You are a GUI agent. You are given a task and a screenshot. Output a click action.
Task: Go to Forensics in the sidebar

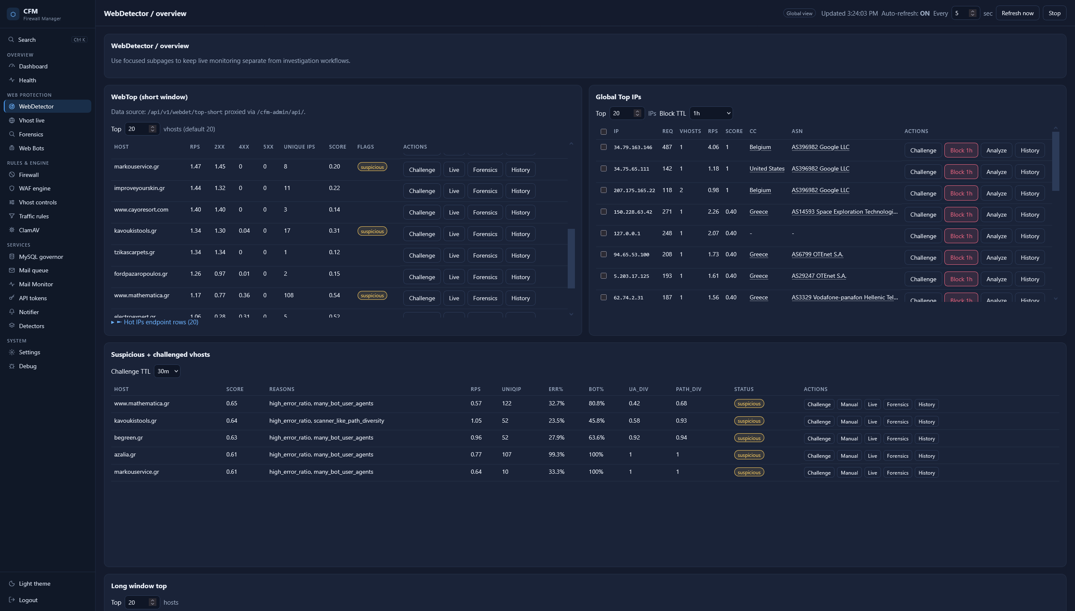click(31, 134)
